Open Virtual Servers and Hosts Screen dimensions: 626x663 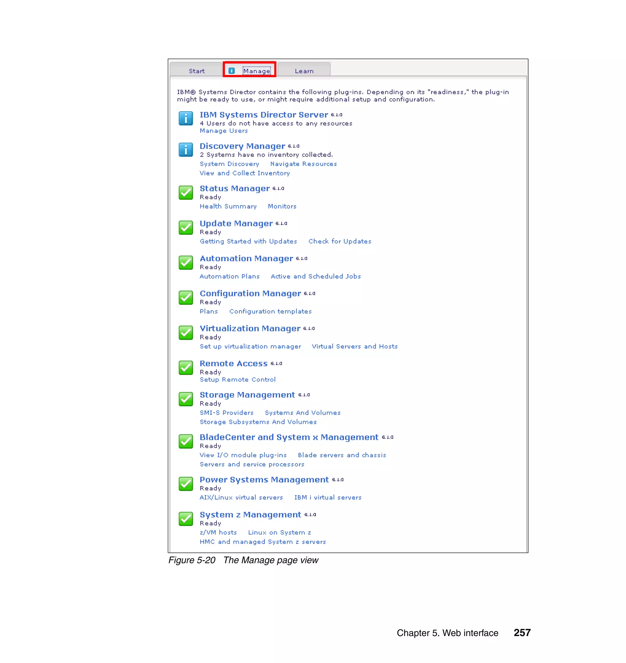[355, 346]
